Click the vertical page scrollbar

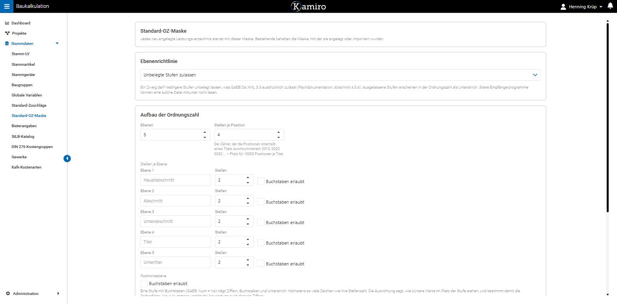pos(608,118)
